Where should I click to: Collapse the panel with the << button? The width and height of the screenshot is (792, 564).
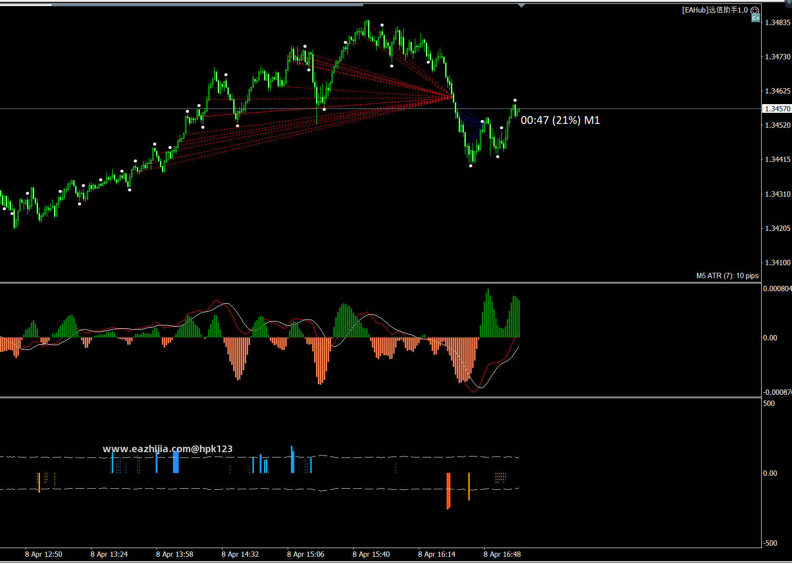755,18
